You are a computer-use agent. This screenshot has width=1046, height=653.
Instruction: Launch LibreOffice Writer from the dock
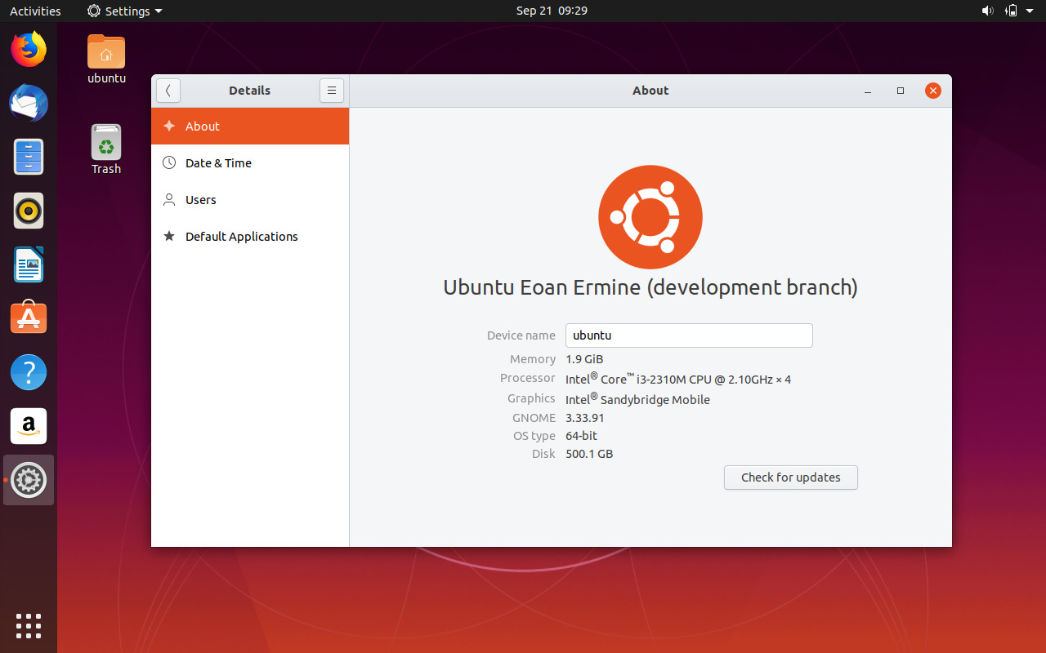pos(29,264)
